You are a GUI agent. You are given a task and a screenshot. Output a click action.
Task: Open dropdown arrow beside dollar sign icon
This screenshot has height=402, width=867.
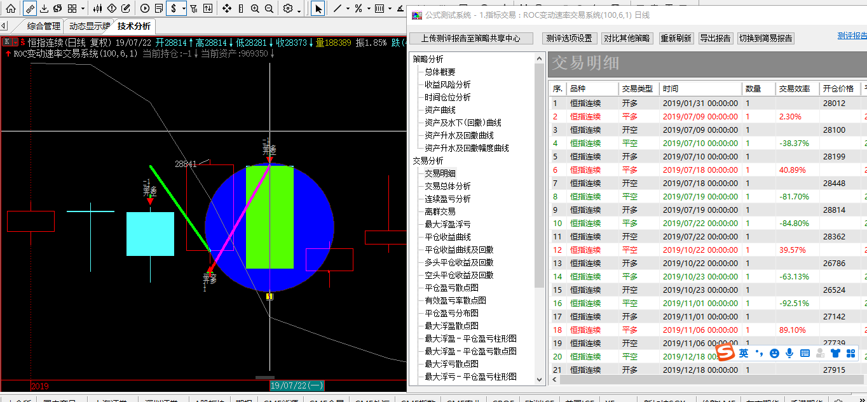[x=184, y=8]
